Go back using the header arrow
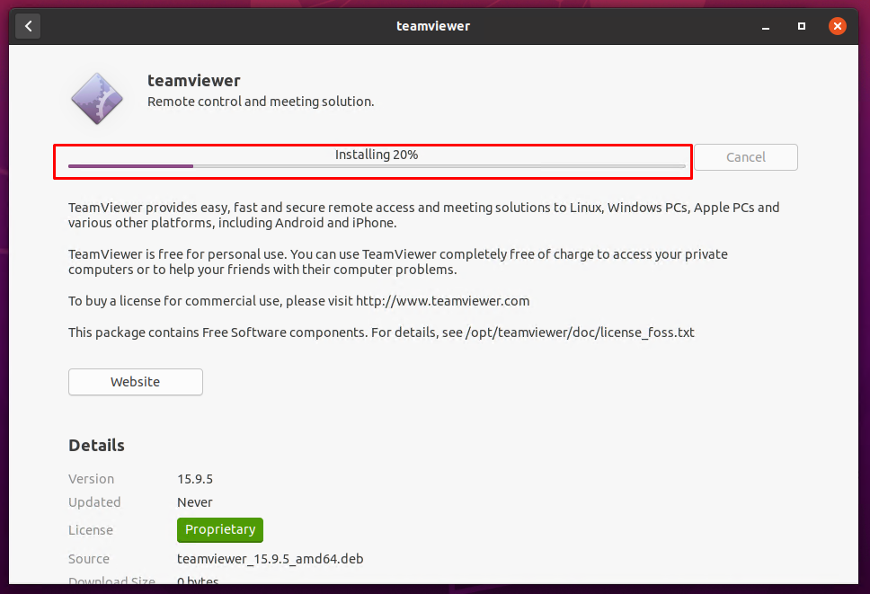This screenshot has width=870, height=594. 28,26
